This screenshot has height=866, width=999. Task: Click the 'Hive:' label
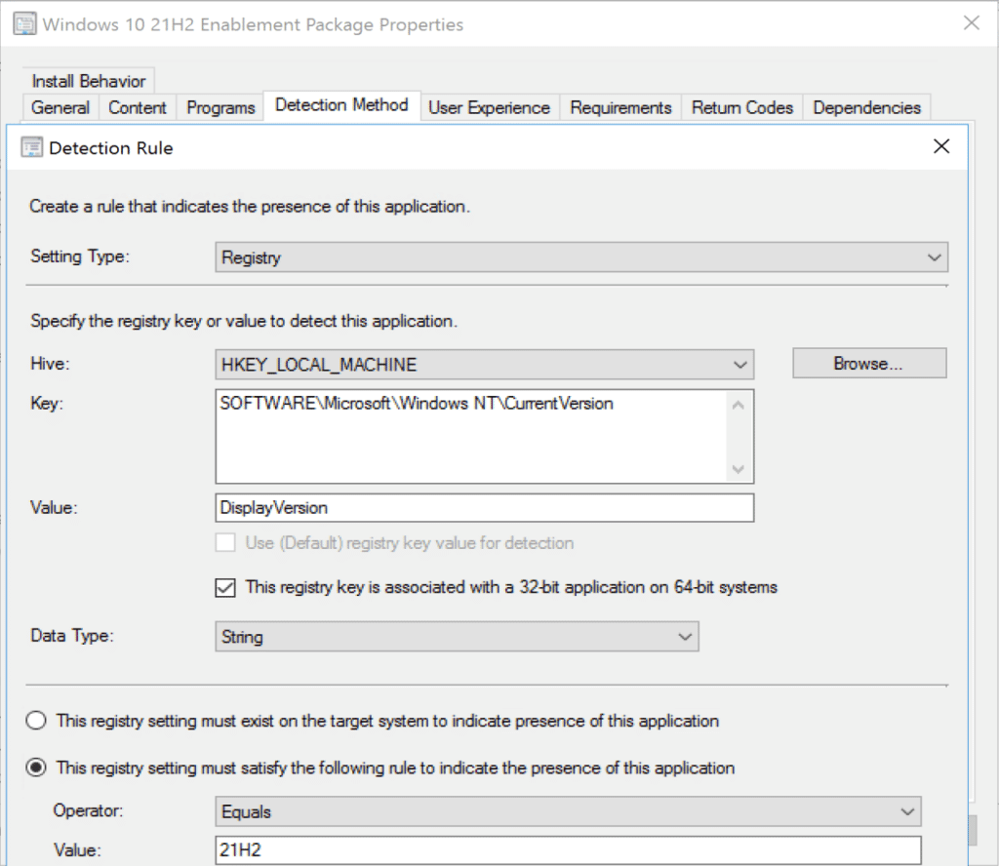click(51, 364)
